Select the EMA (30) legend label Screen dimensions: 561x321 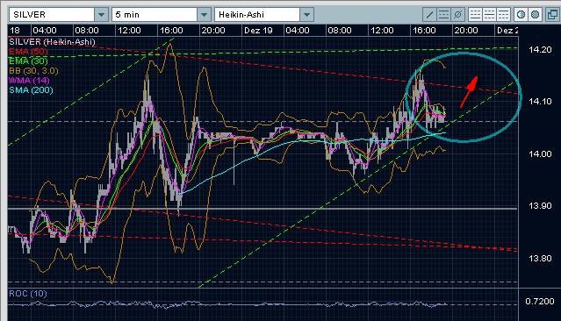tap(28, 61)
